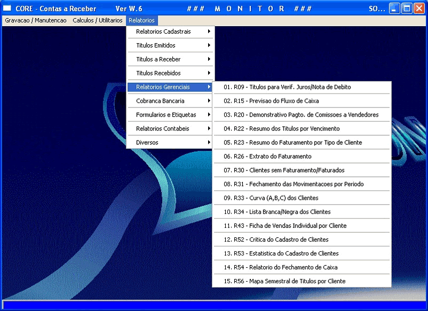428x311 pixels.
Task: Open the Calculos / Utilitarios menu
Action: point(97,20)
